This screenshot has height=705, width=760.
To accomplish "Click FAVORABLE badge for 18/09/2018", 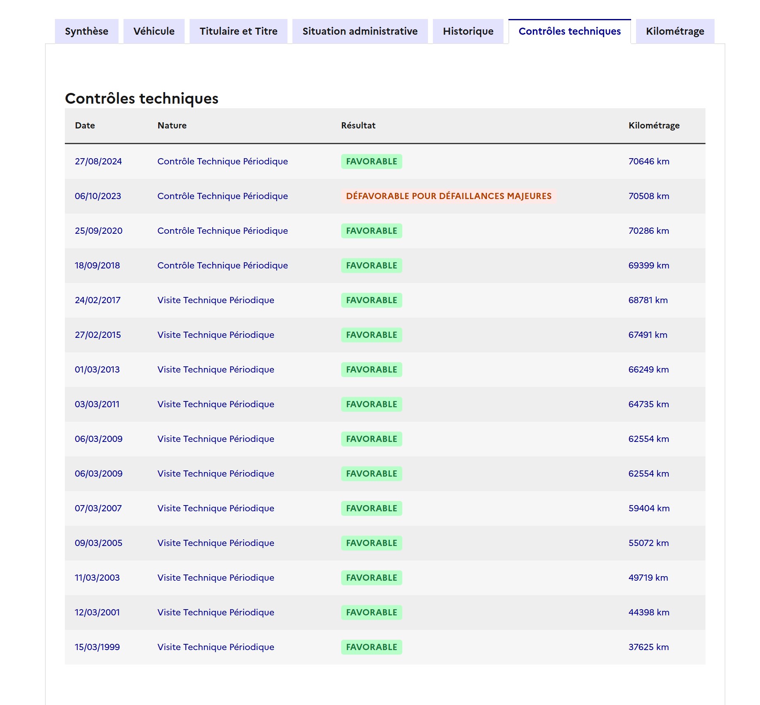I will [x=371, y=266].
